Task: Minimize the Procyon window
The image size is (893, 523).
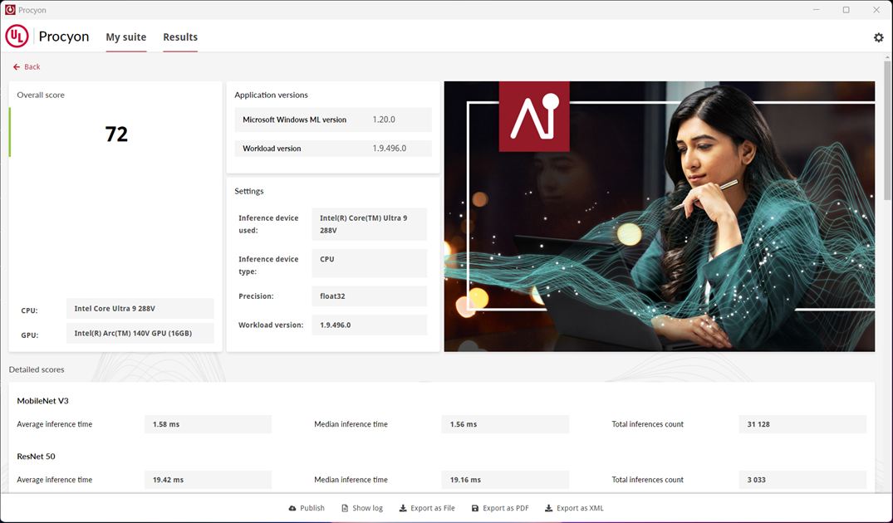Action: click(x=817, y=10)
